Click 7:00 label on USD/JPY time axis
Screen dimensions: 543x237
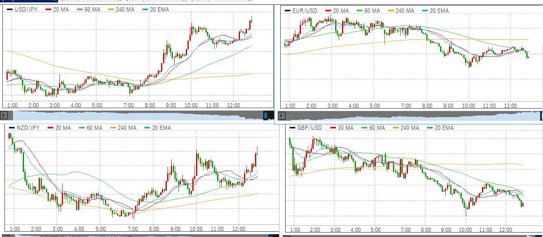[129, 105]
